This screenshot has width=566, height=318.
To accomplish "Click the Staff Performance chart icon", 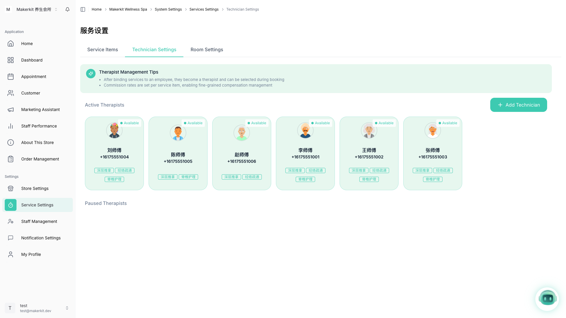I will 11,126.
